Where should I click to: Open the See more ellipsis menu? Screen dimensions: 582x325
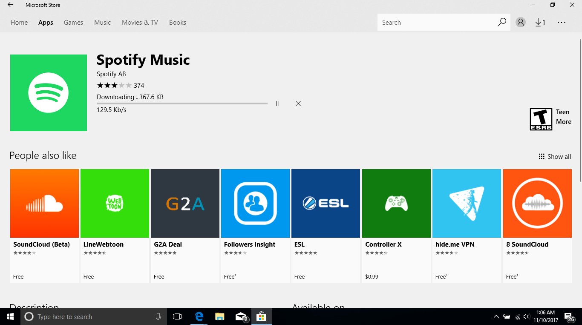562,23
